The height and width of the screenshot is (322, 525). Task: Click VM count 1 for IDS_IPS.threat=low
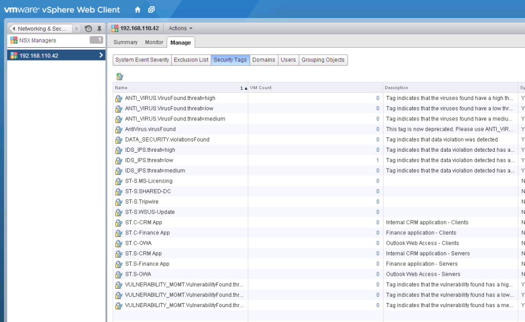tap(378, 160)
